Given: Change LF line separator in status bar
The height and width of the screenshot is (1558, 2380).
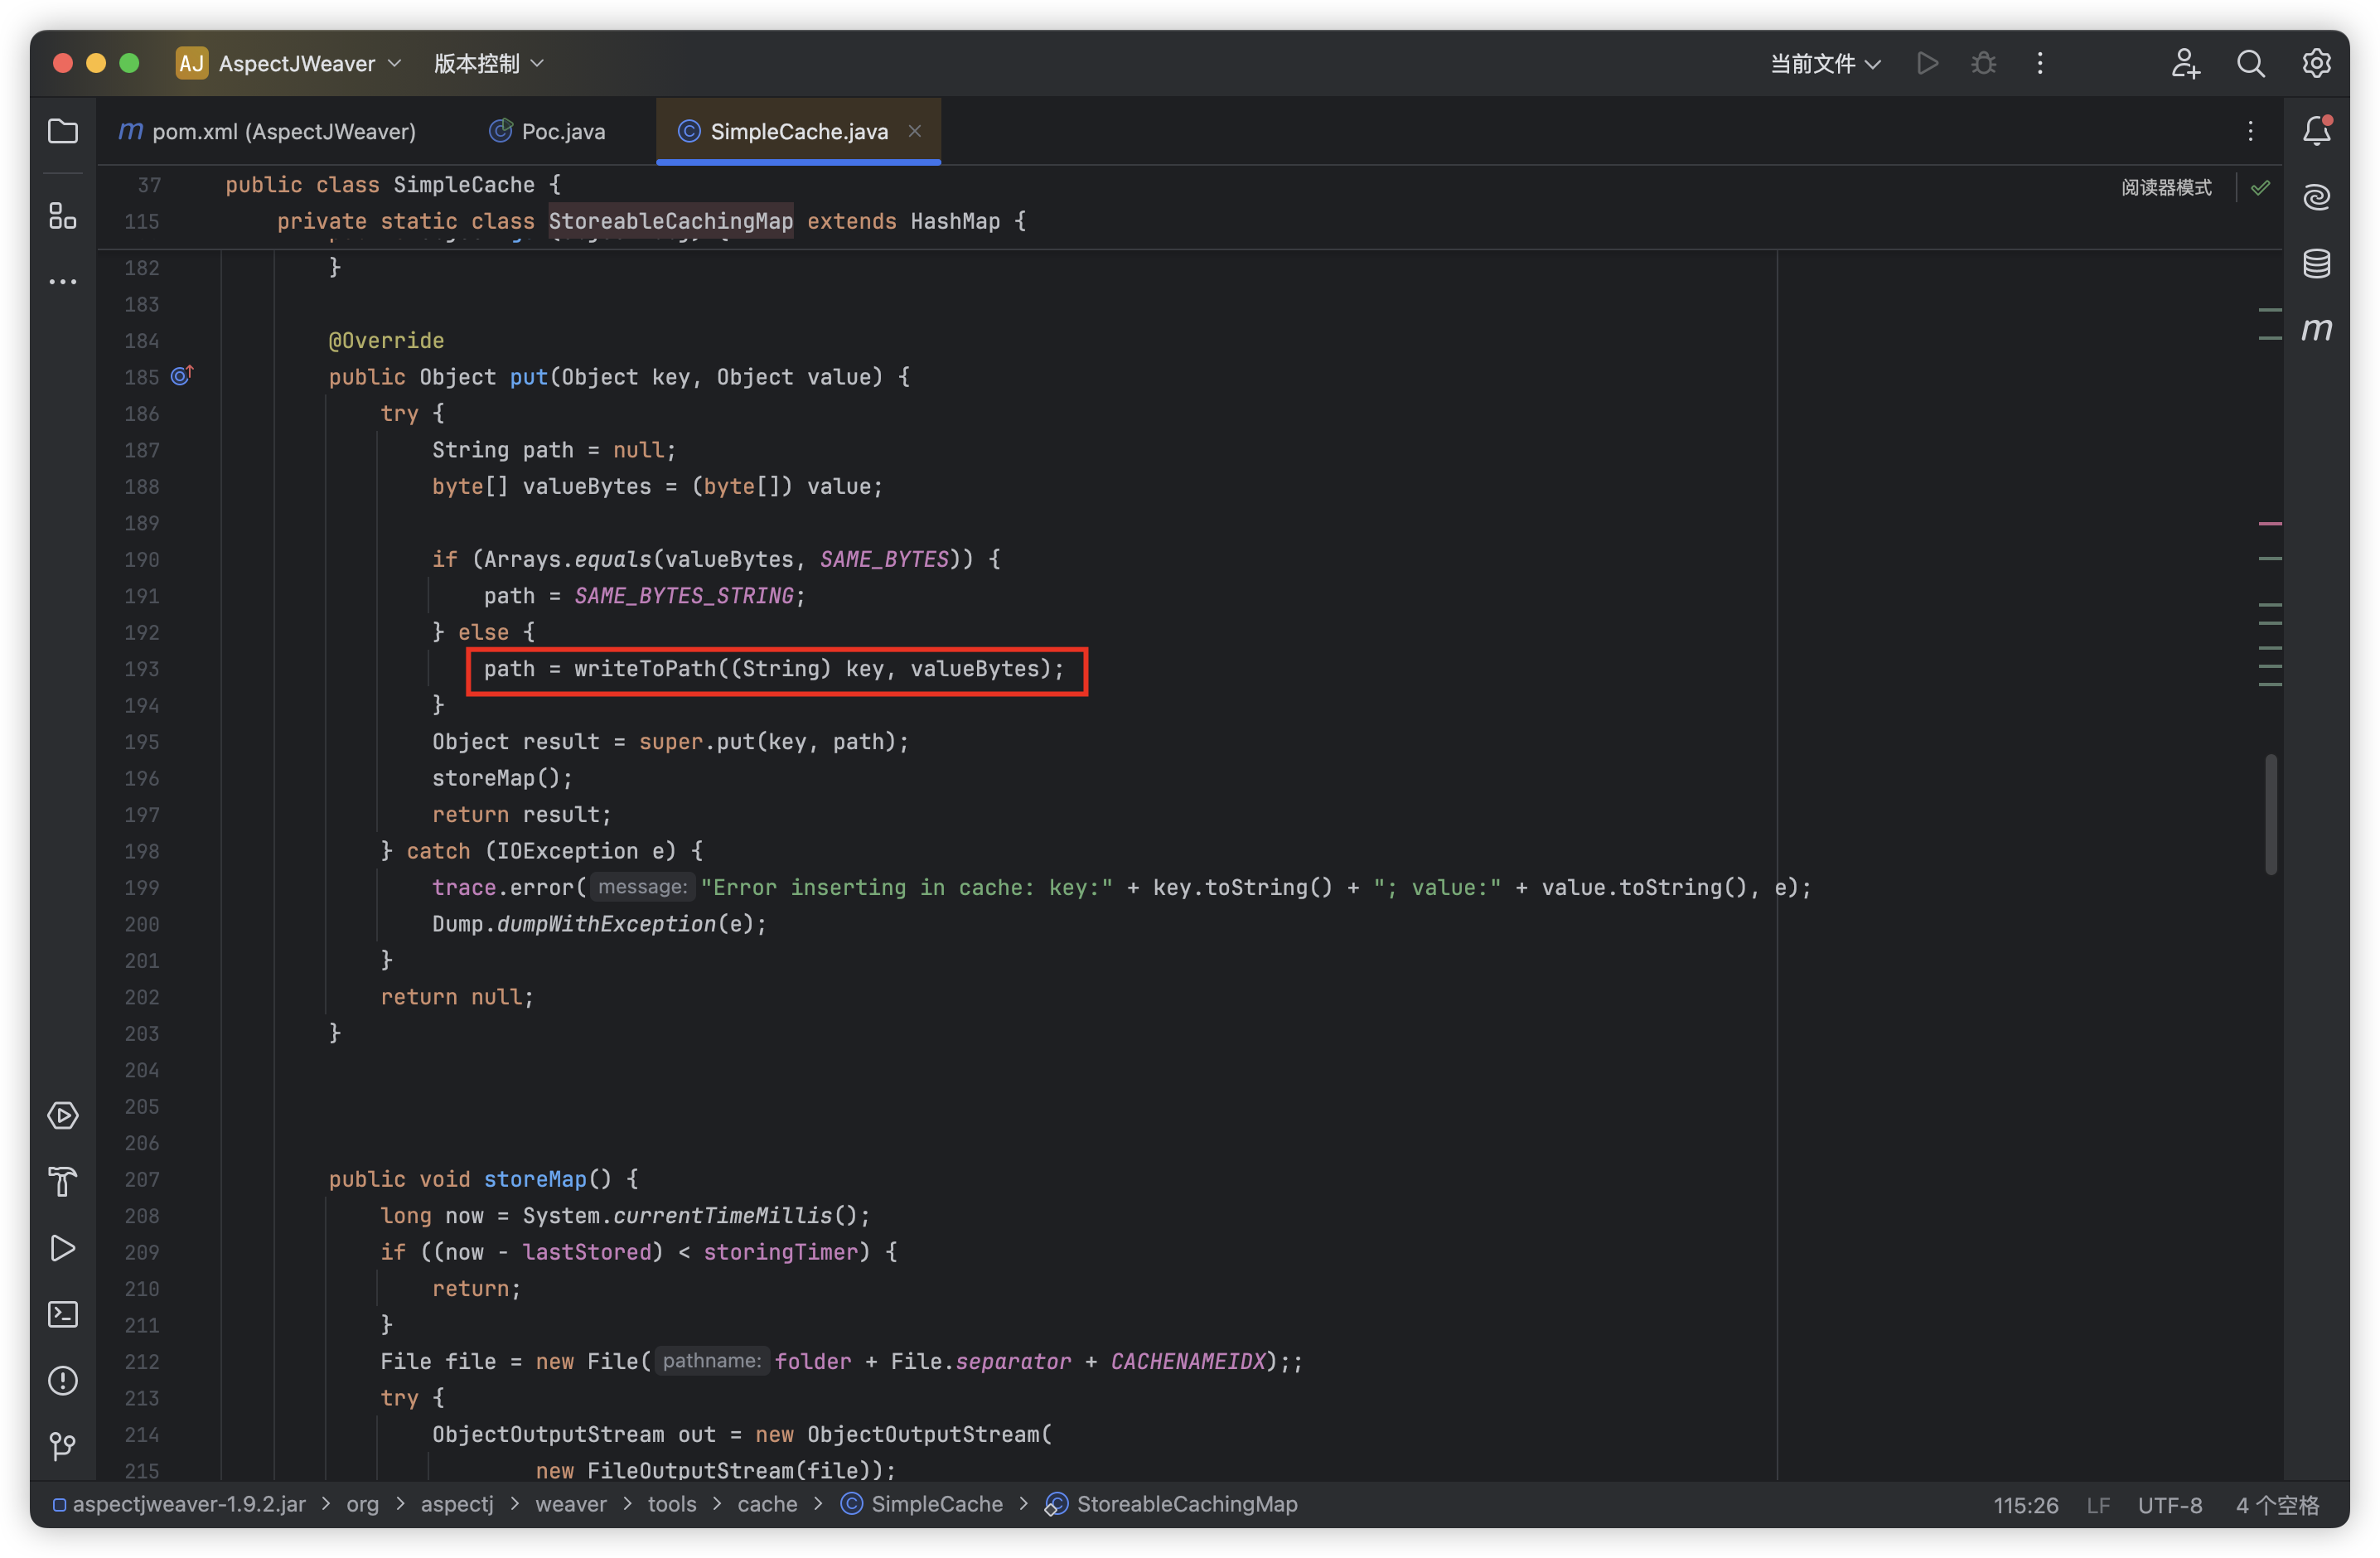Looking at the screenshot, I should (x=2098, y=1505).
